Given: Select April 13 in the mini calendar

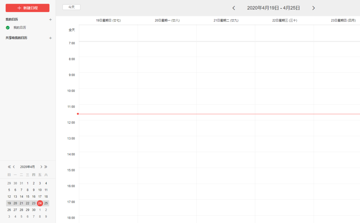Looking at the screenshot, I should click(x=15, y=196).
